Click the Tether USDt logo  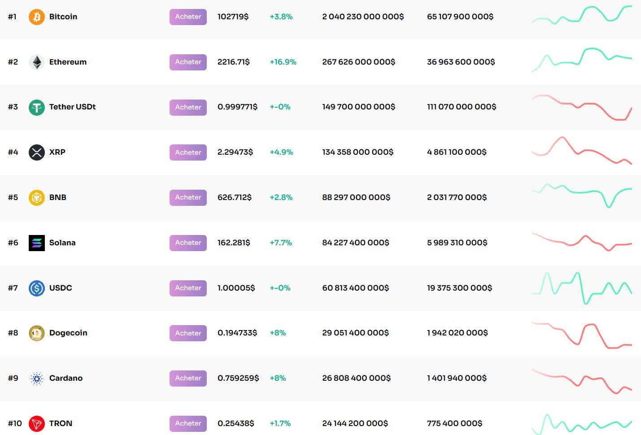pyautogui.click(x=37, y=107)
